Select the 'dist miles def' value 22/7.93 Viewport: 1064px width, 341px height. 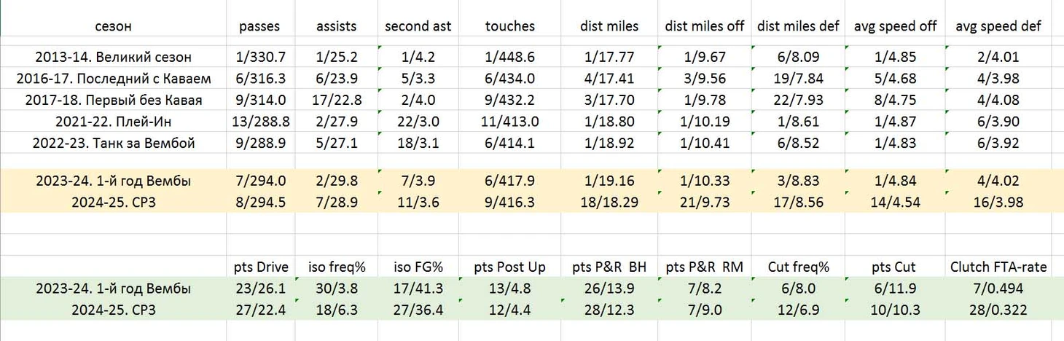tap(799, 100)
